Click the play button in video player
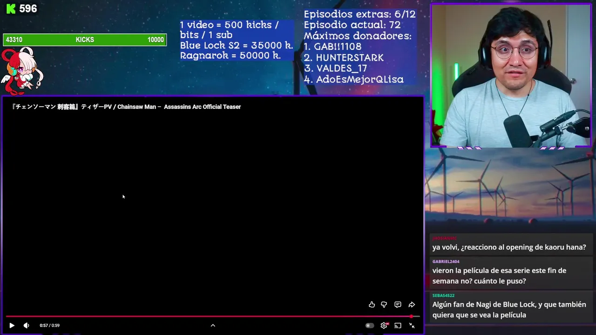The image size is (596, 335). pyautogui.click(x=12, y=326)
